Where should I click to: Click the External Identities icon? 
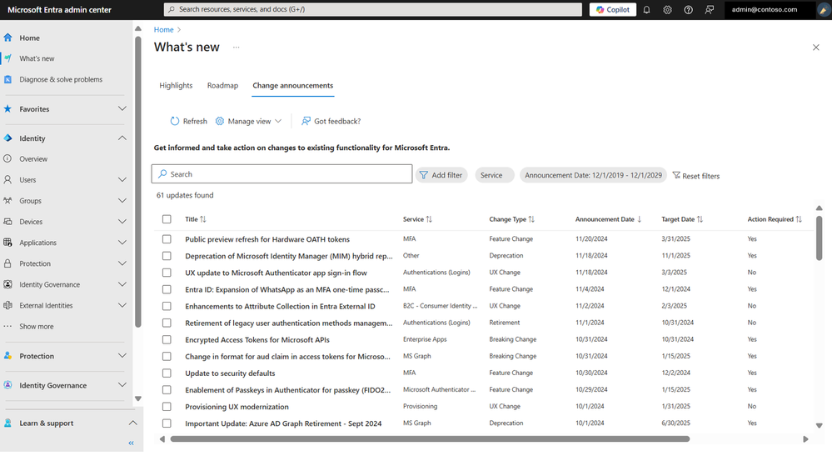[x=7, y=305]
